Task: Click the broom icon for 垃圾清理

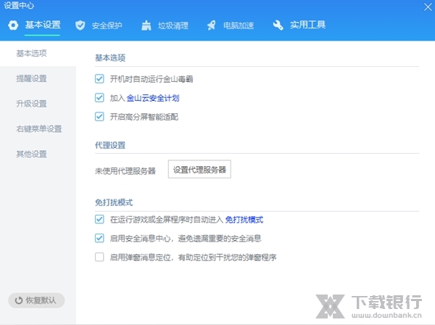Action: click(146, 25)
